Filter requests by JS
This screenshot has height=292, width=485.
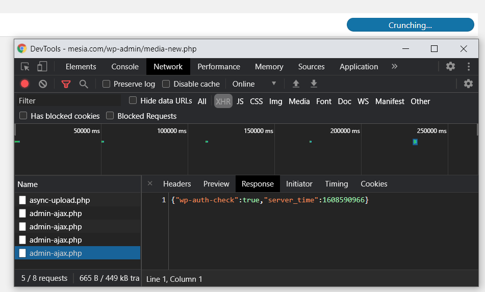[240, 101]
